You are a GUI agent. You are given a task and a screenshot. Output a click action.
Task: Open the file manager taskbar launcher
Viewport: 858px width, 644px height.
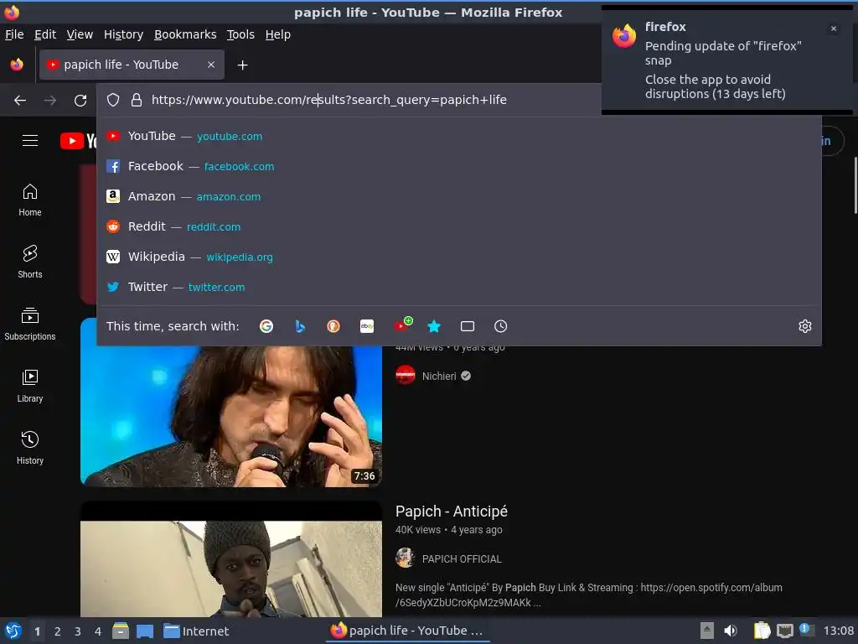121,631
